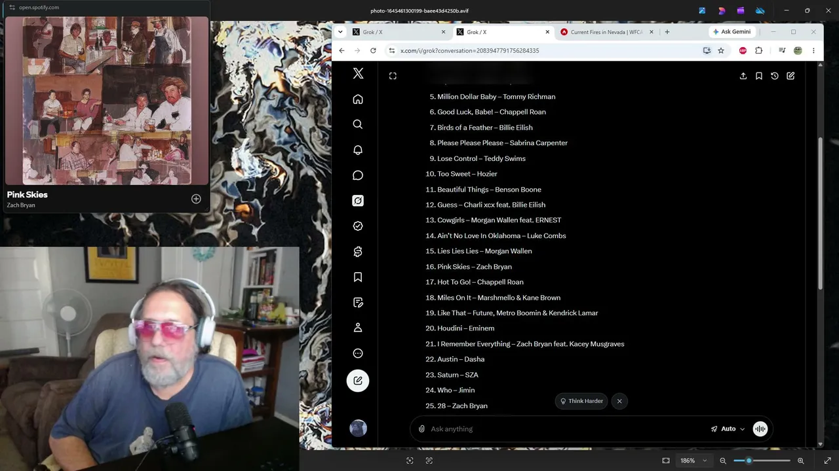Viewport: 839px width, 471px height.
Task: Open Clipchamp from the photo viewer title bar
Action: click(x=741, y=10)
